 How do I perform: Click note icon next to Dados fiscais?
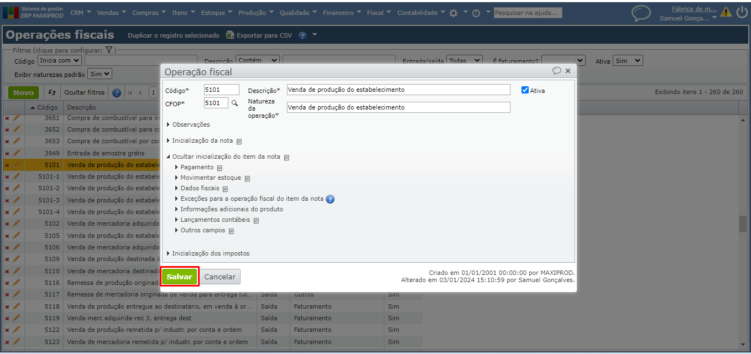tap(225, 189)
